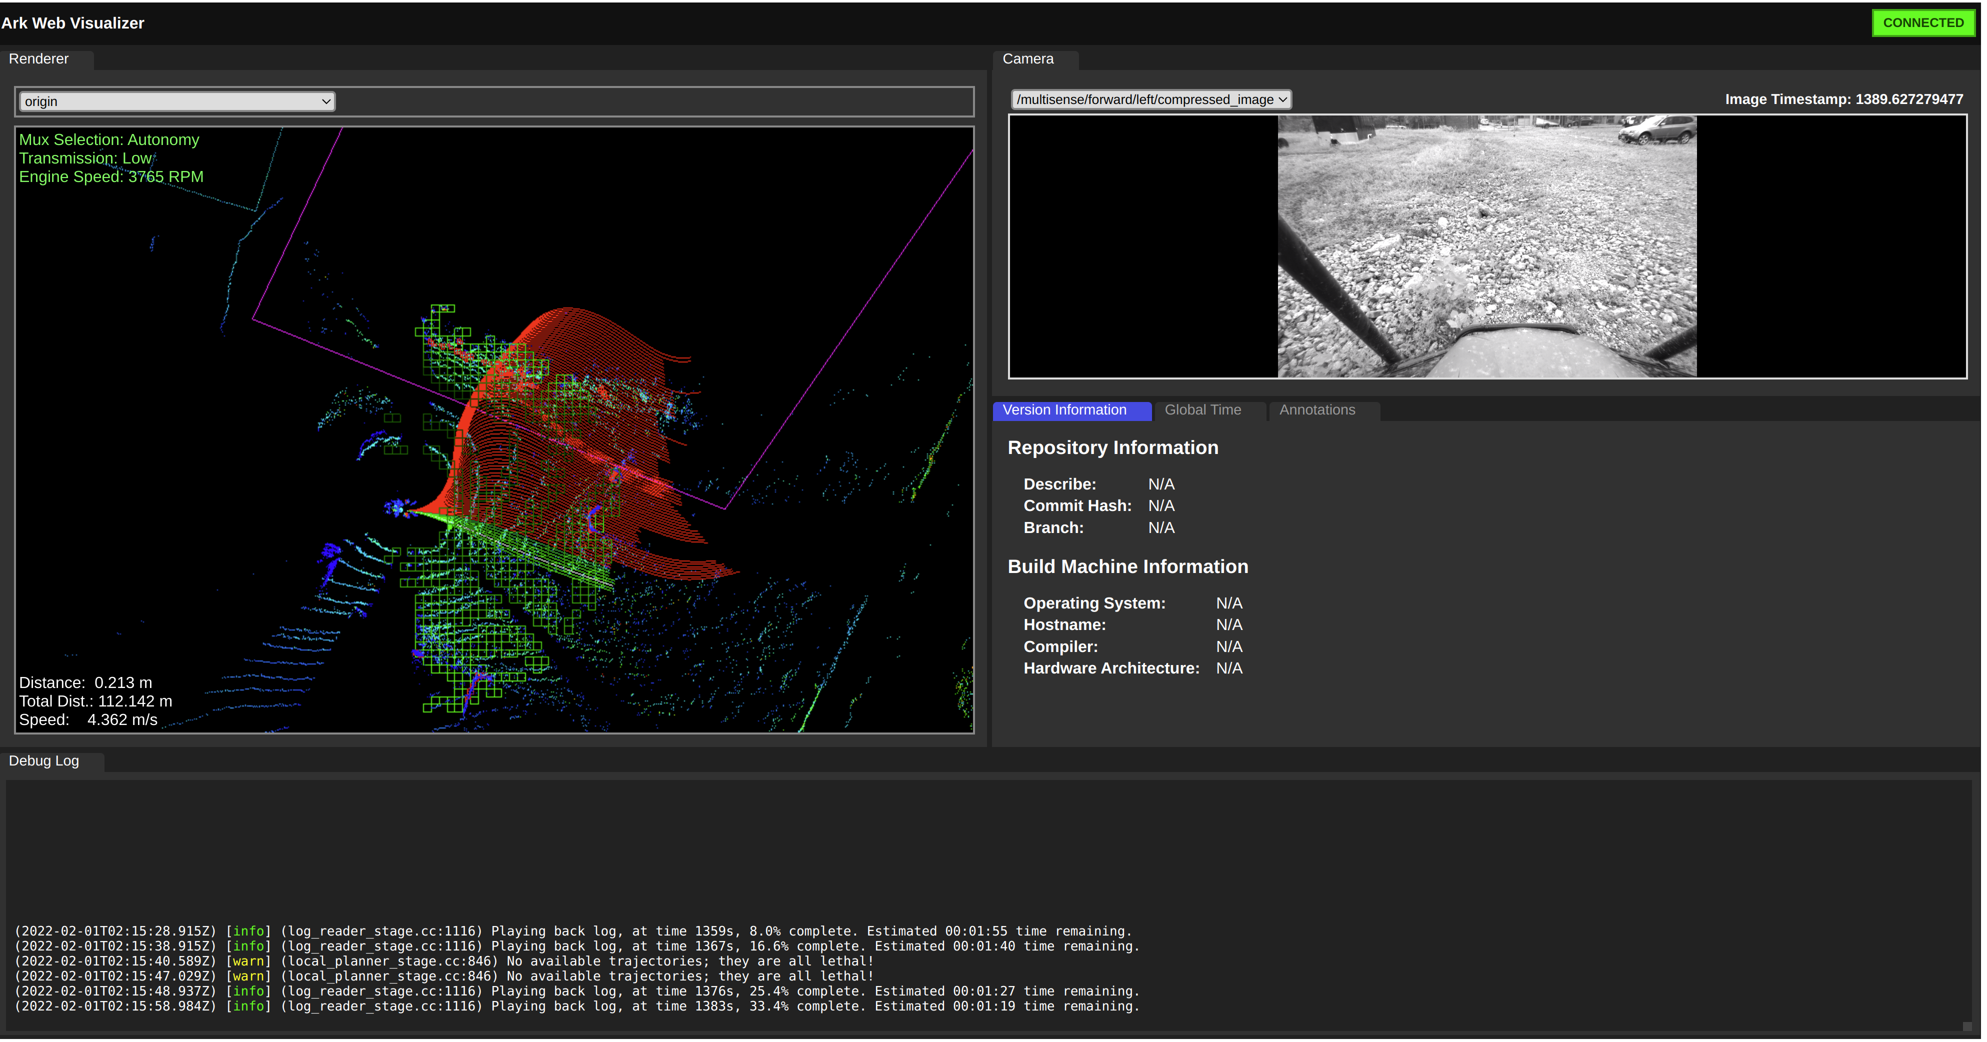Image resolution: width=1987 pixels, height=1042 pixels.
Task: Click the Distance: 0.213 m readout
Action: point(85,682)
